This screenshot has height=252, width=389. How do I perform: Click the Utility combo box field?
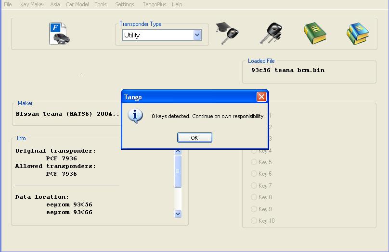point(162,35)
